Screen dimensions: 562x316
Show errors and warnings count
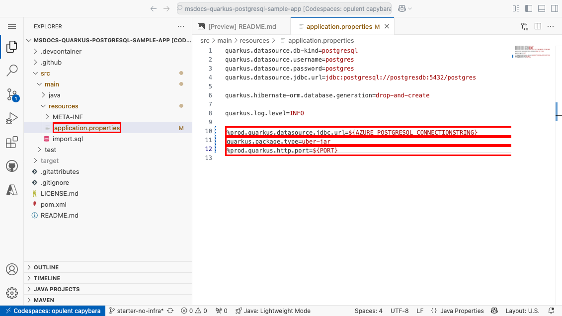(x=194, y=311)
